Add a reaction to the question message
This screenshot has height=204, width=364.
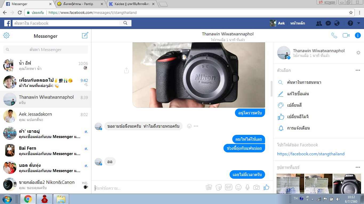coord(189,126)
